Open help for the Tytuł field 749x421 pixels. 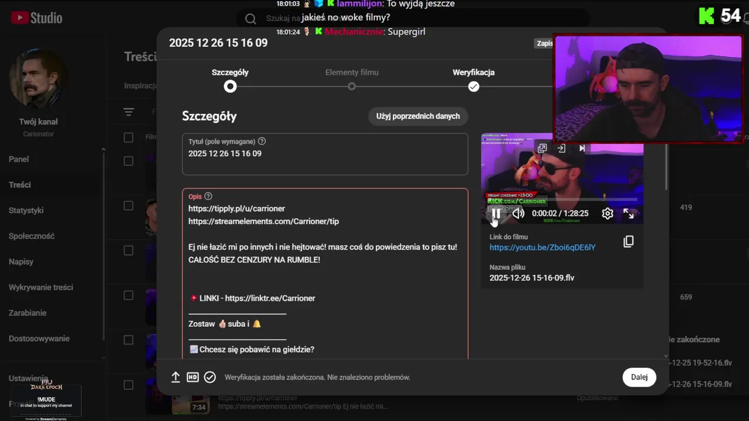click(x=262, y=141)
